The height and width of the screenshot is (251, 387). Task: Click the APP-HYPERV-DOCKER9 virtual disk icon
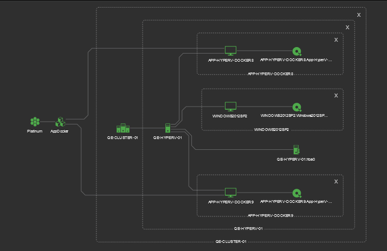pos(297,193)
